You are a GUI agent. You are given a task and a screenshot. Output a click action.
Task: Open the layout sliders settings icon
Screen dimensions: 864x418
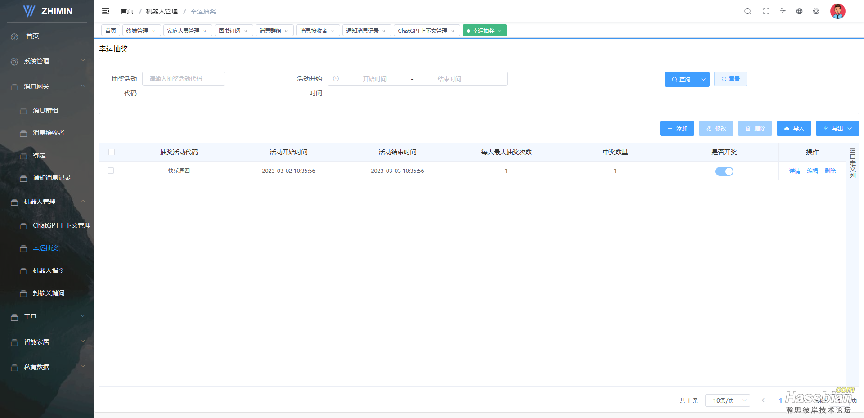pos(783,11)
